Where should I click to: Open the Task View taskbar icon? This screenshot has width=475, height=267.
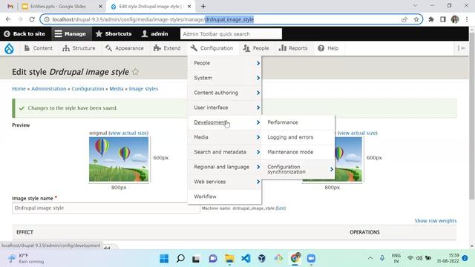(x=196, y=259)
